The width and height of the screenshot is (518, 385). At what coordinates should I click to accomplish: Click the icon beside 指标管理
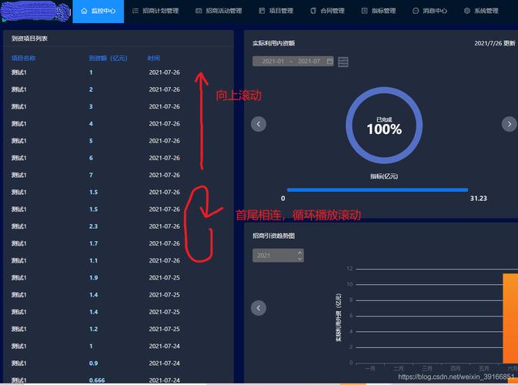point(363,11)
